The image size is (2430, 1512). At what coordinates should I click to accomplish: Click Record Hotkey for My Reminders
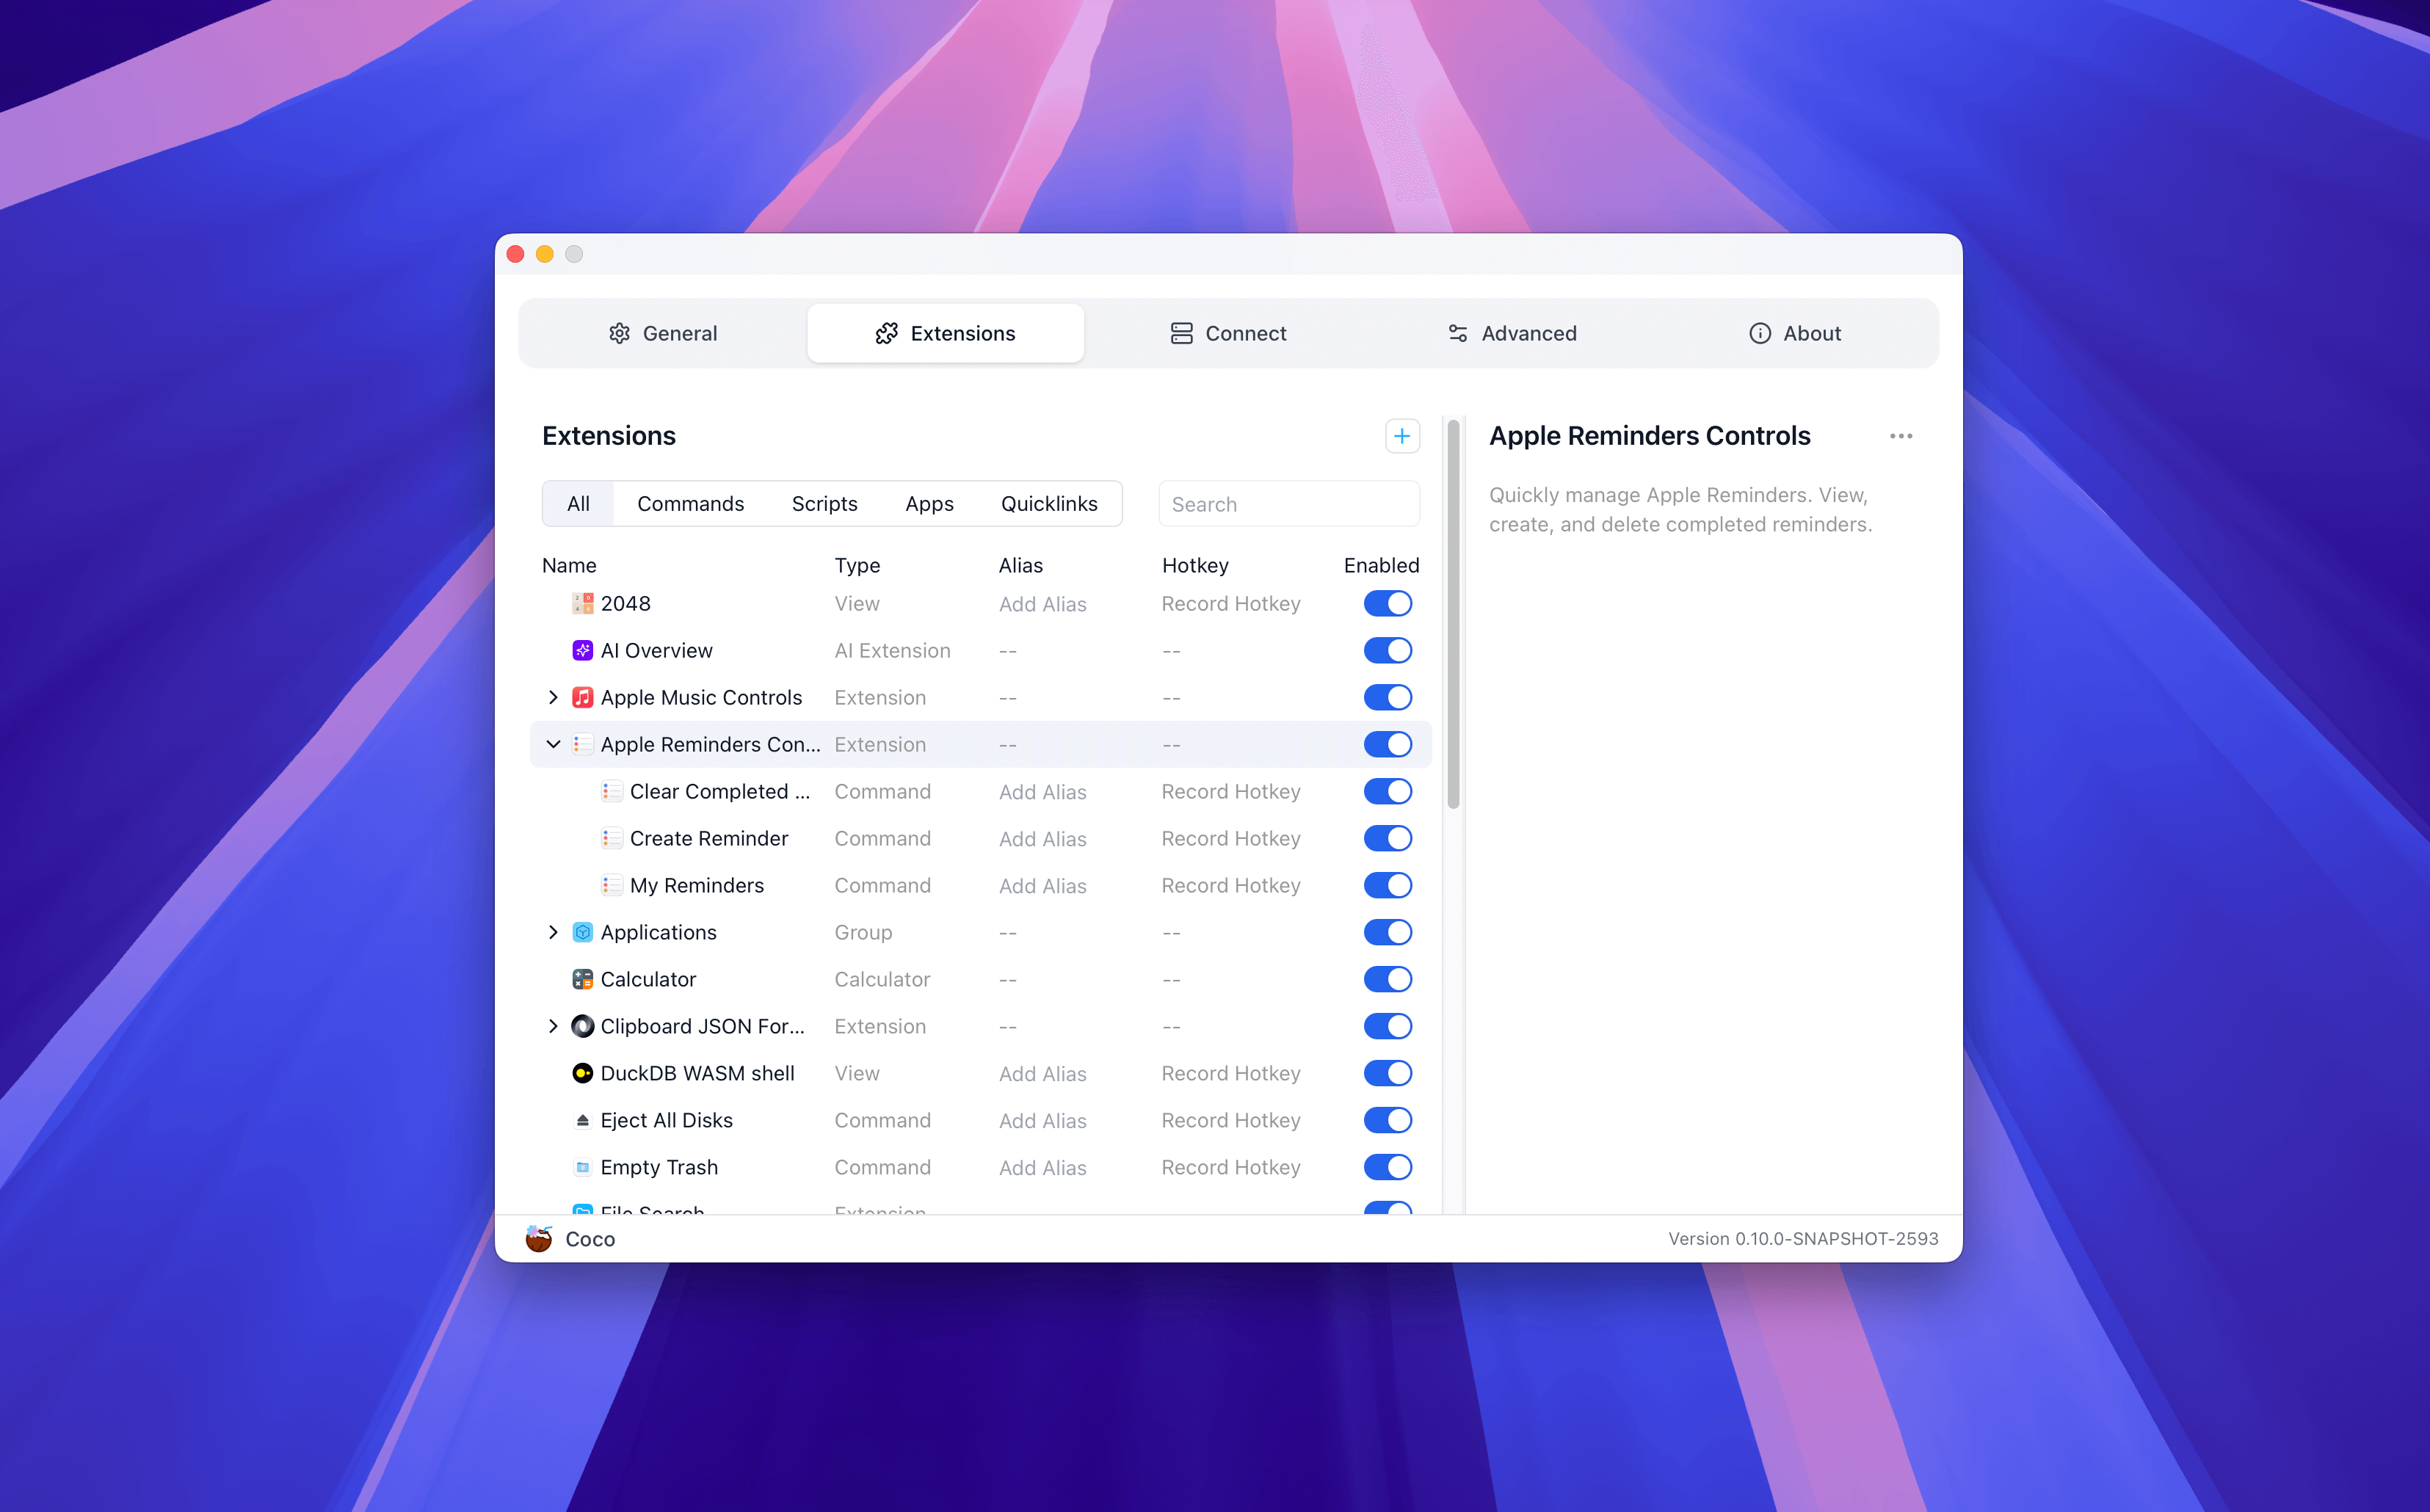point(1230,885)
